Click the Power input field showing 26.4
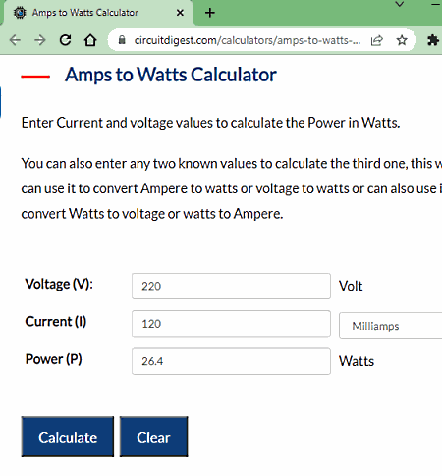The width and height of the screenshot is (442, 476). point(231,361)
